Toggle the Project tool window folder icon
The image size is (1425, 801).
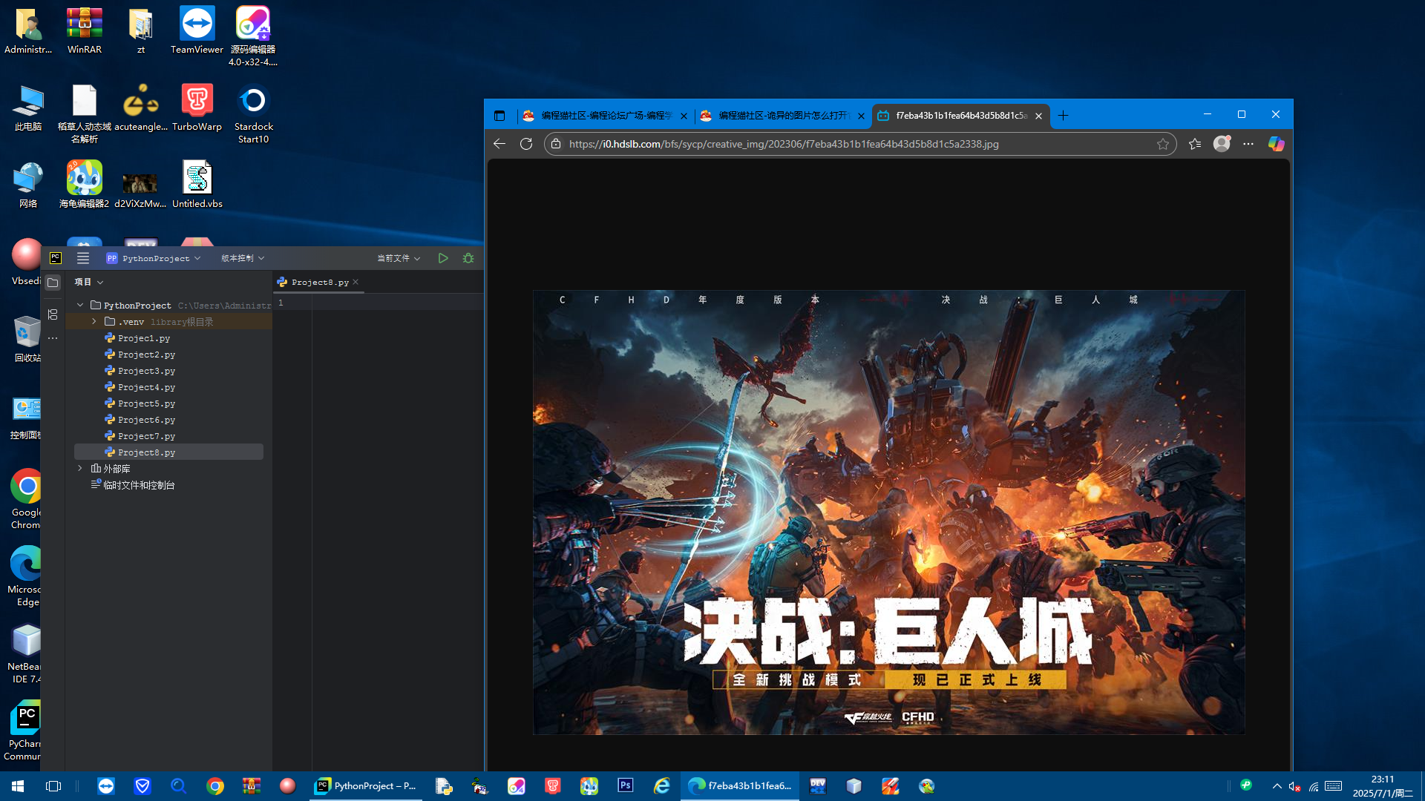point(53,283)
